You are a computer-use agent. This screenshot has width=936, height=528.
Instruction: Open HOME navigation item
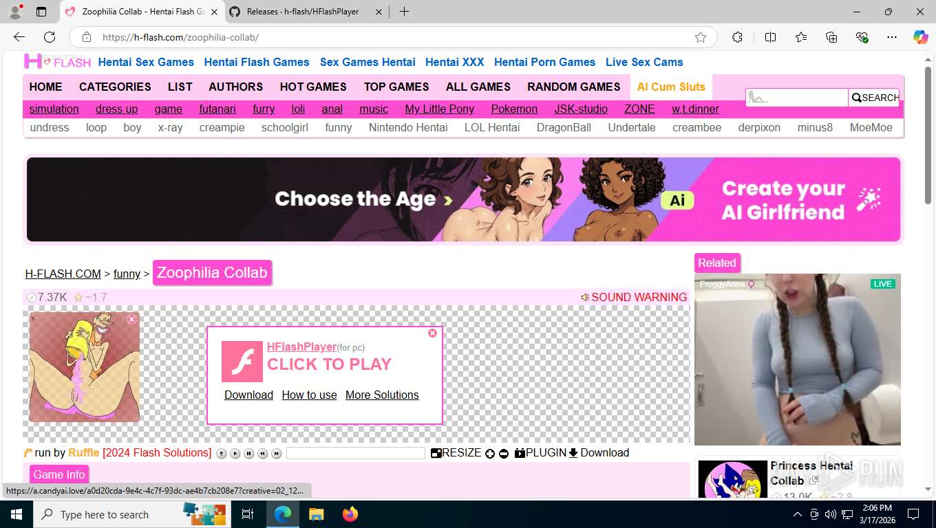pyautogui.click(x=45, y=87)
